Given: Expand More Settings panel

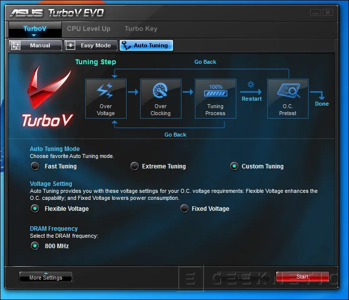Looking at the screenshot, I should [46, 277].
